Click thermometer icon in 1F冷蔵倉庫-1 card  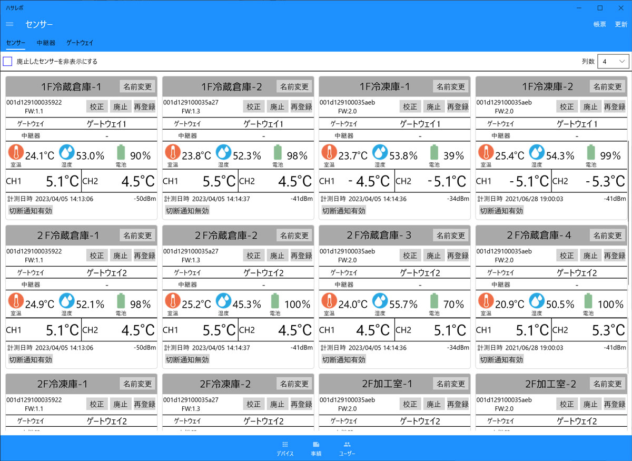click(x=16, y=153)
